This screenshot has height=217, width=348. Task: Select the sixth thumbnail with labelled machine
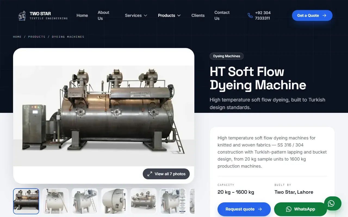coord(173,201)
